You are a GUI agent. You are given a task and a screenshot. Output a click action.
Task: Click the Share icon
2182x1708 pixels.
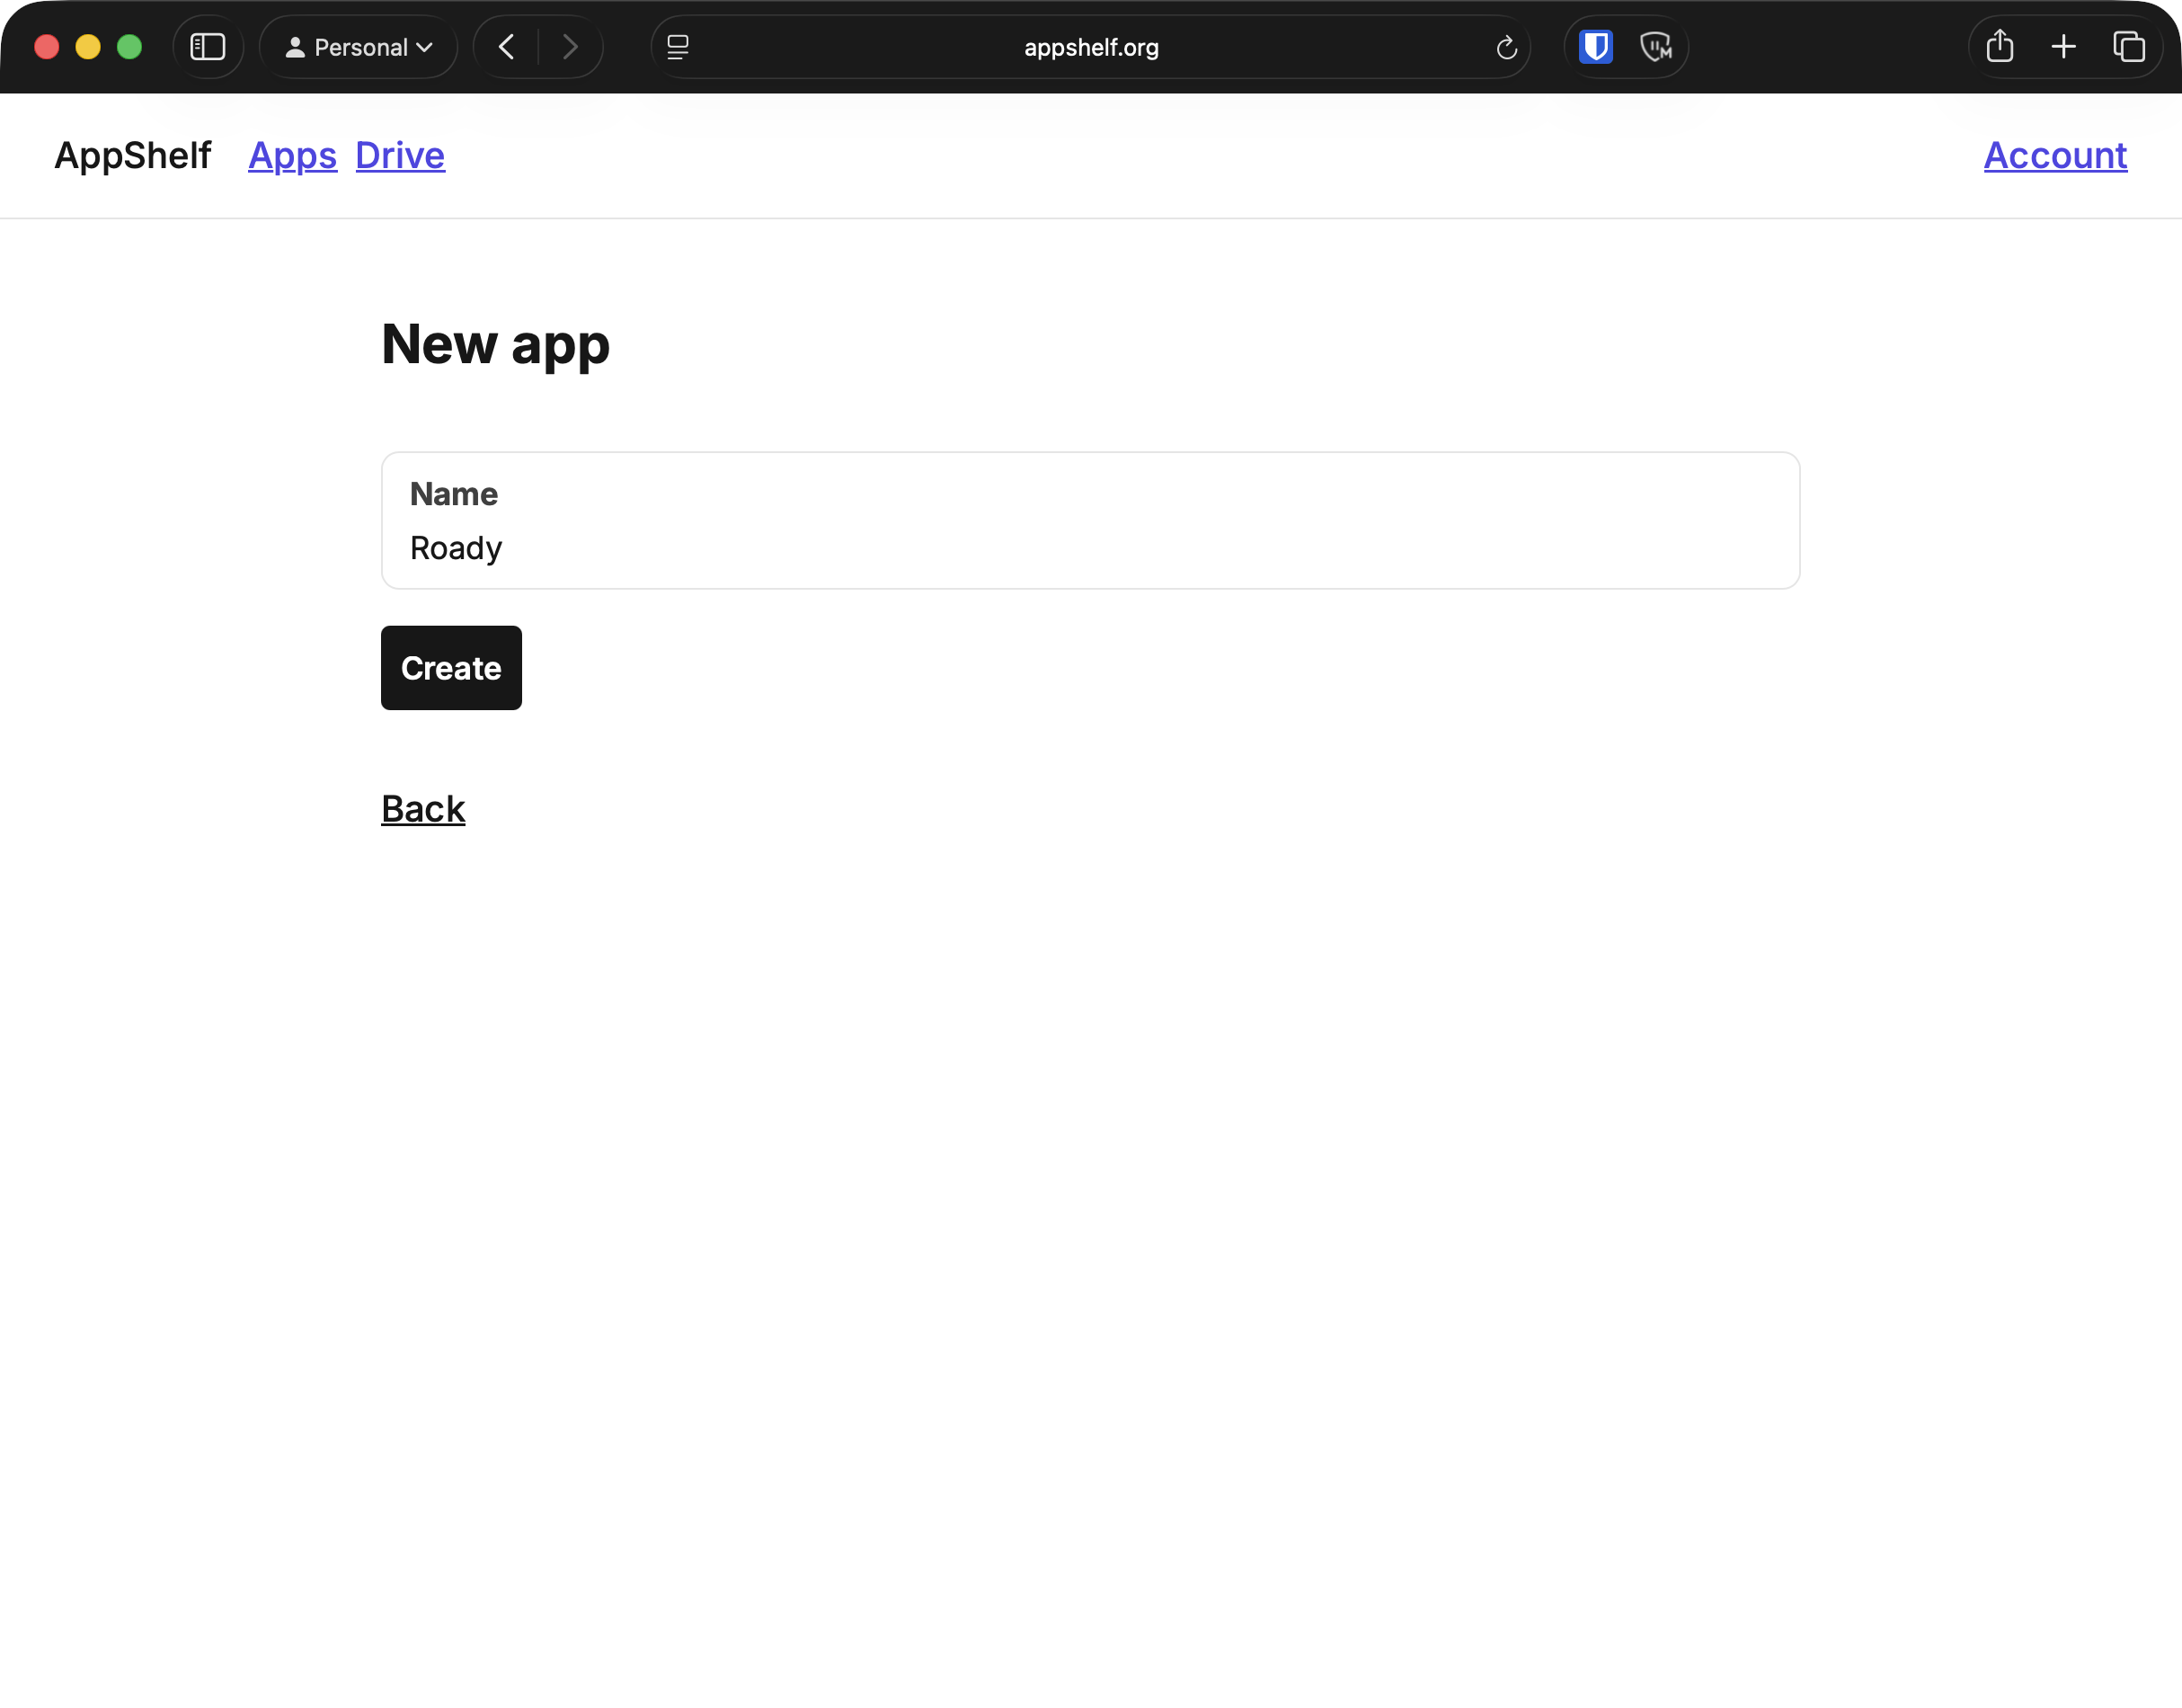click(1999, 47)
